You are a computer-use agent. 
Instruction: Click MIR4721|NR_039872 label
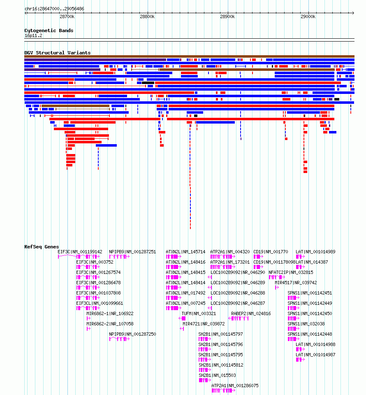(x=204, y=324)
